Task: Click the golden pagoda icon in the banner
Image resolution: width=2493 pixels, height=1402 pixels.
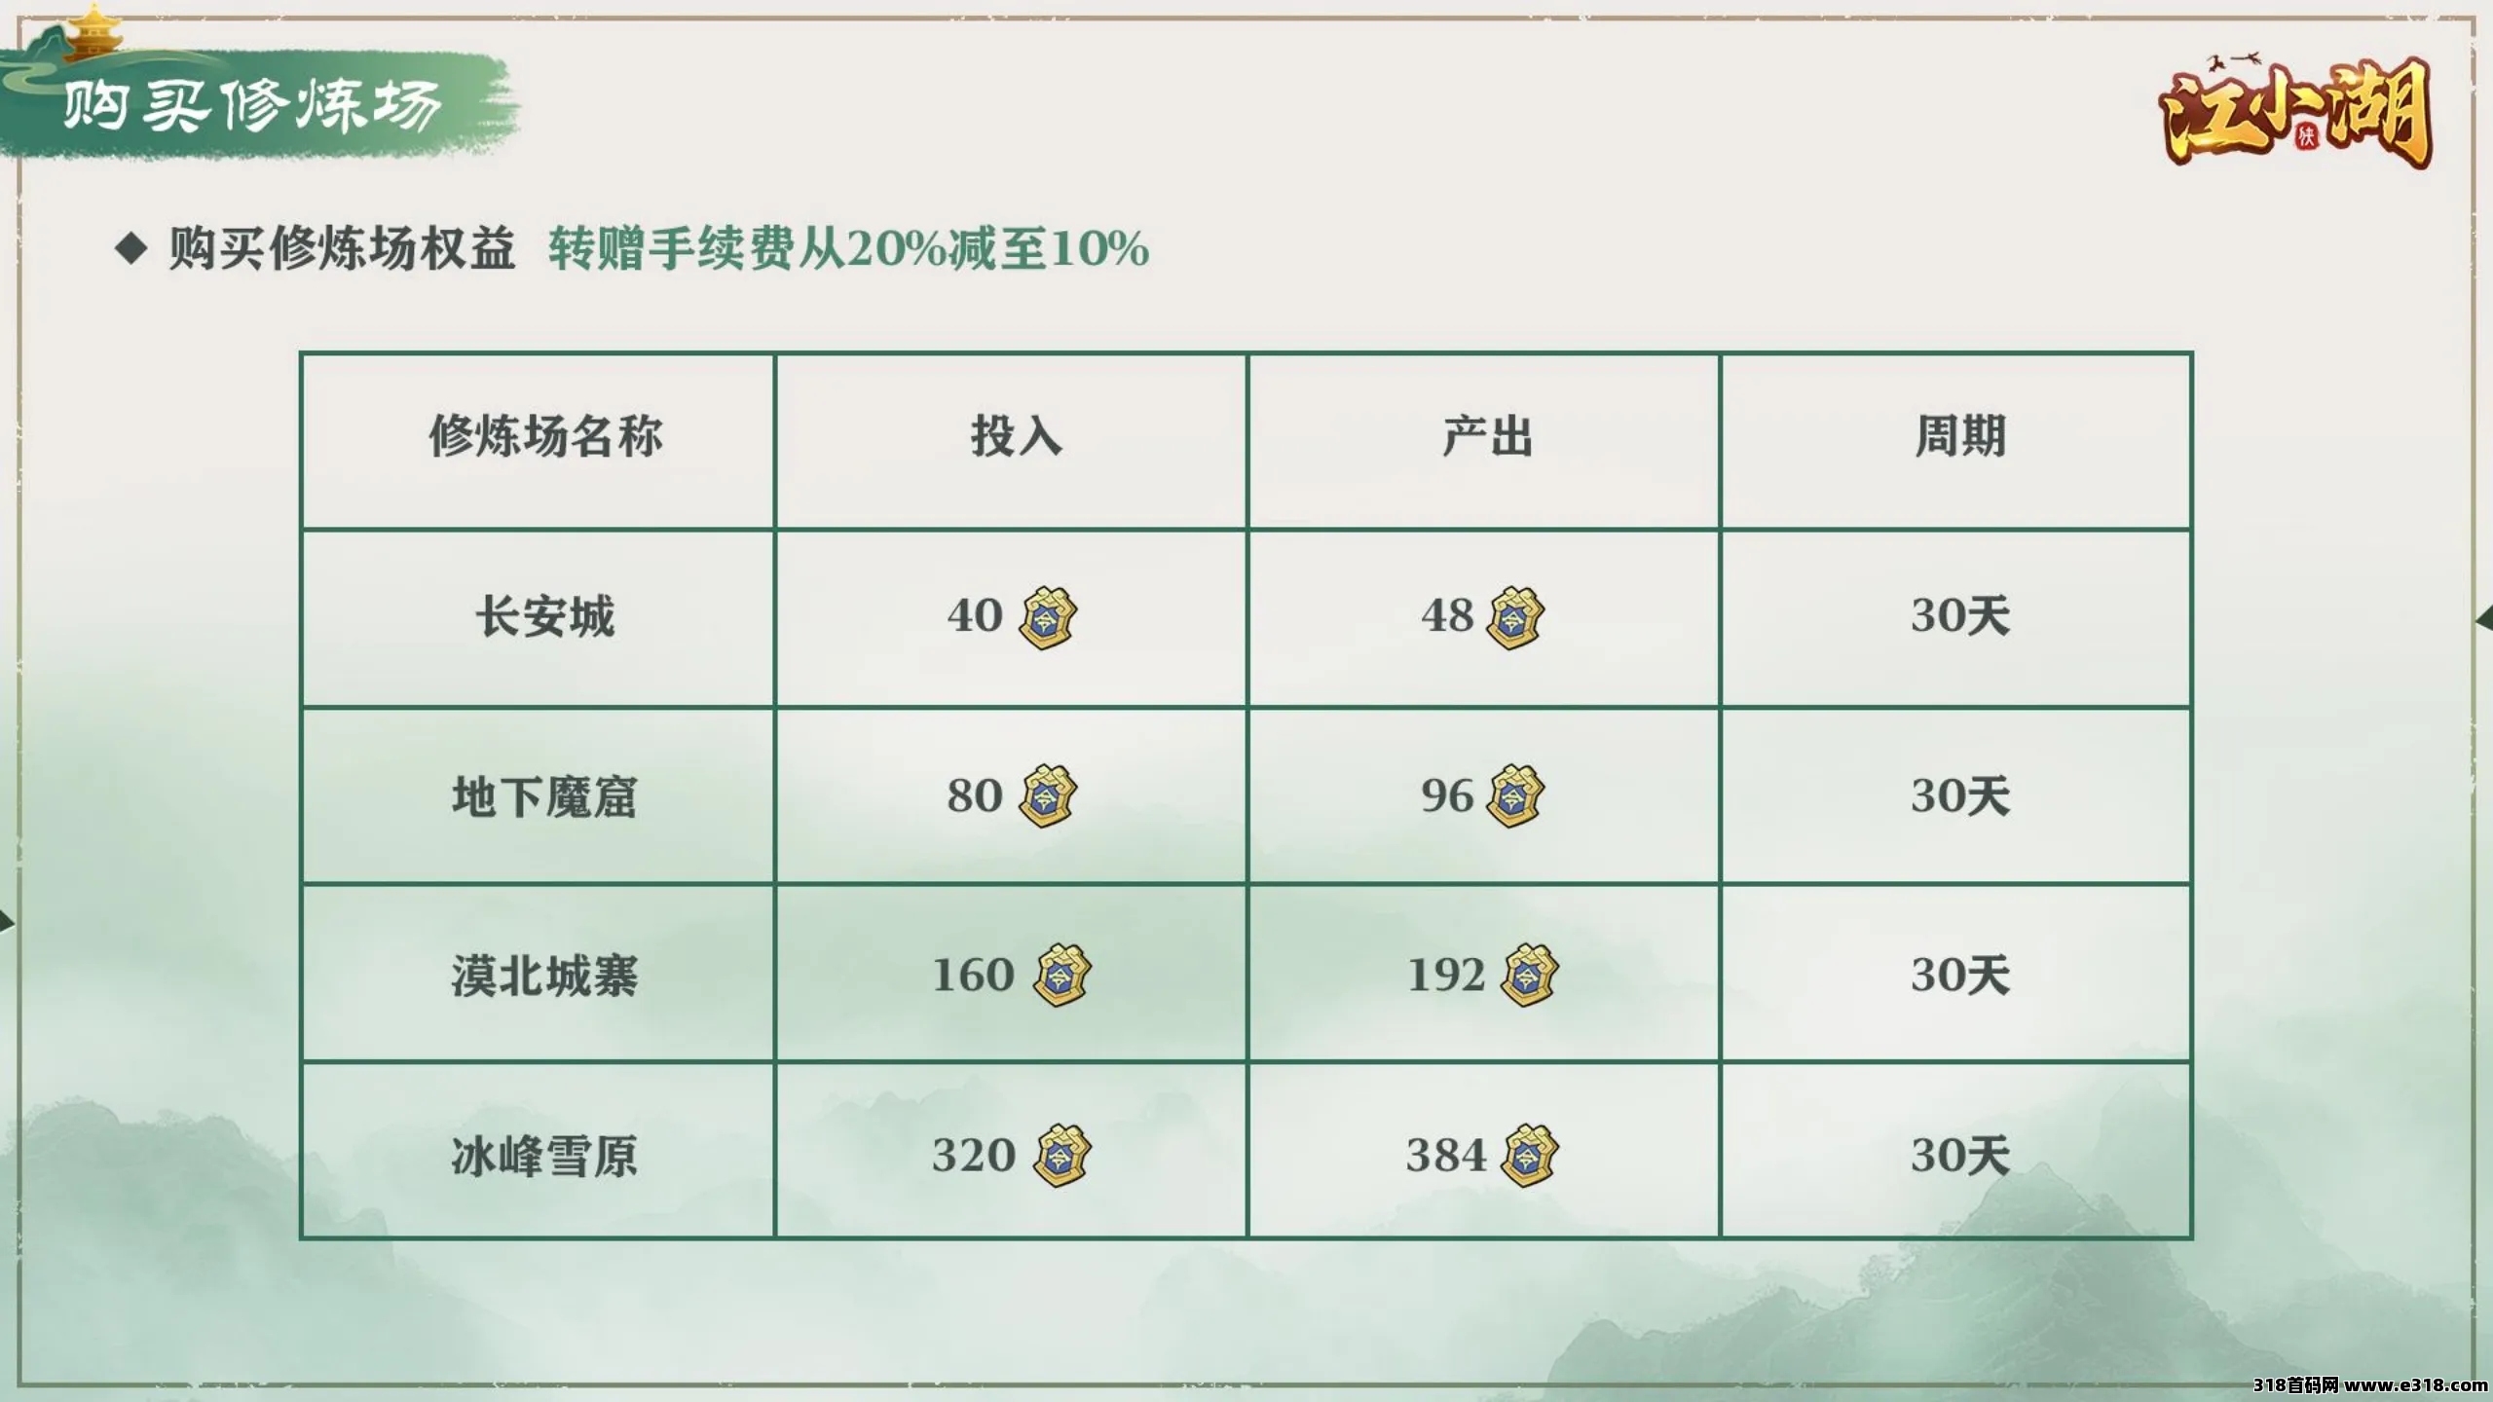Action: (94, 31)
